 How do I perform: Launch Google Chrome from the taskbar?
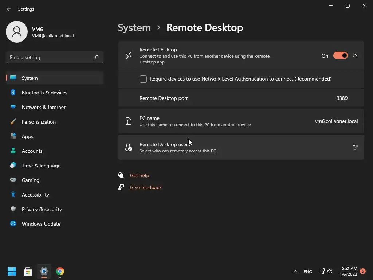[60, 271]
